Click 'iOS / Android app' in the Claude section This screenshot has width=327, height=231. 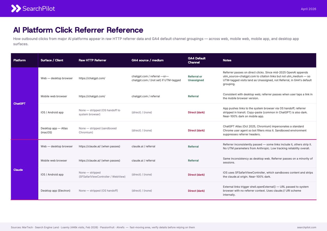tap(52, 175)
